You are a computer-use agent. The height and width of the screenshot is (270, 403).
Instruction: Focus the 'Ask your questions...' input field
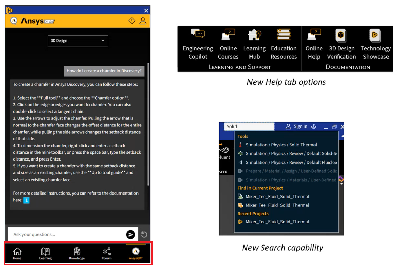pos(67,234)
